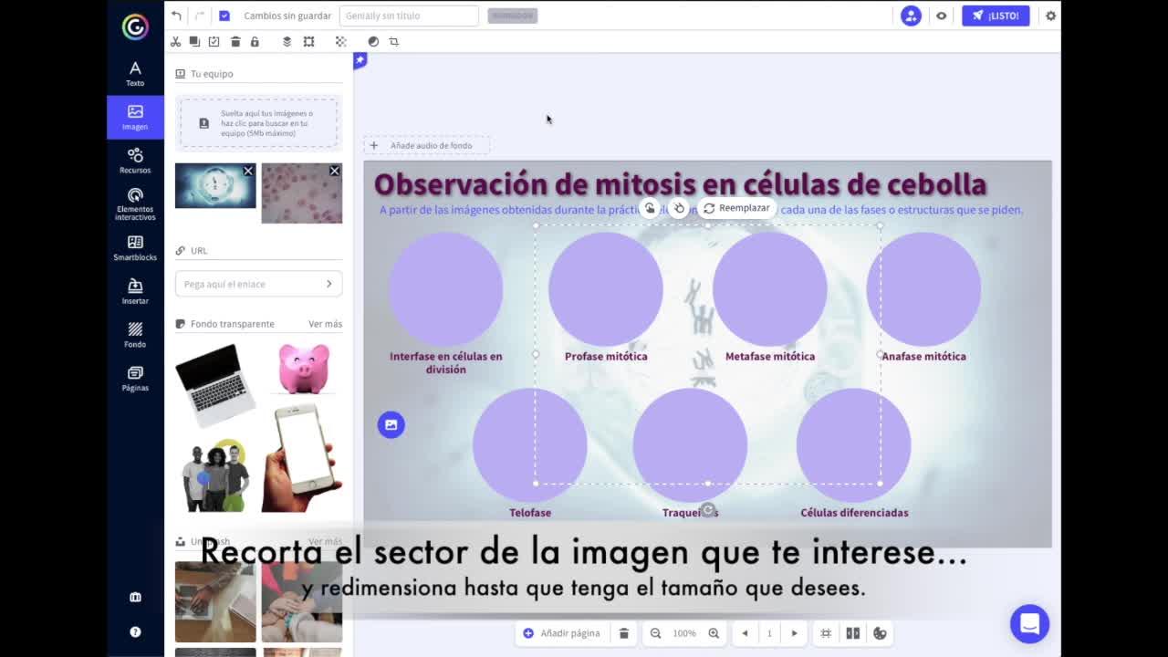Open the chat support bubble

1029,624
